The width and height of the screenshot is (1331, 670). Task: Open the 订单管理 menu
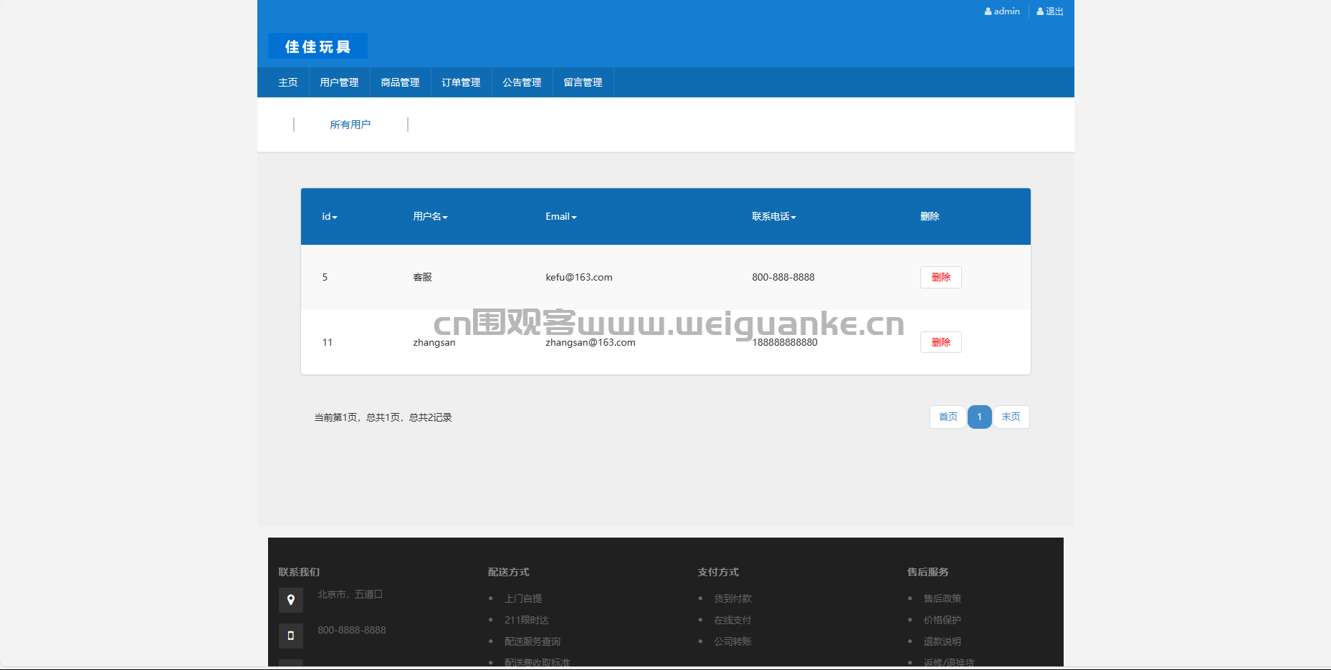point(461,82)
